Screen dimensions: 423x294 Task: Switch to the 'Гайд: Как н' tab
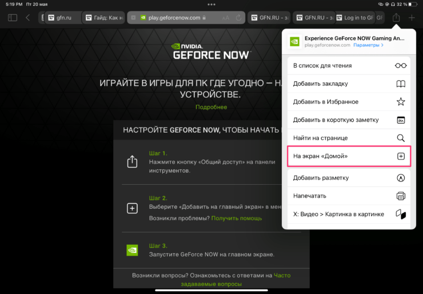pyautogui.click(x=103, y=18)
